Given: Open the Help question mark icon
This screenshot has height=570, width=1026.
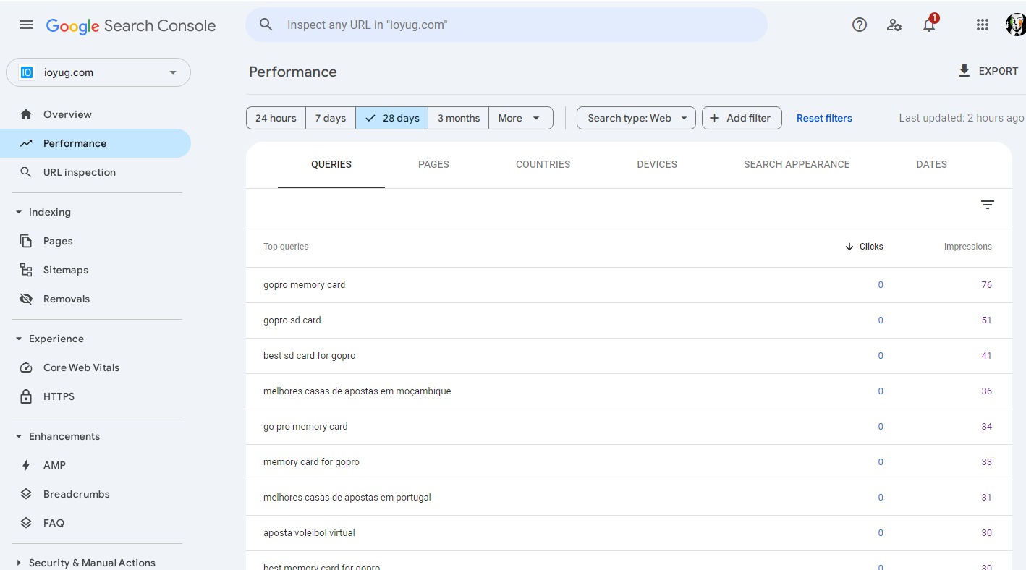Looking at the screenshot, I should (860, 25).
